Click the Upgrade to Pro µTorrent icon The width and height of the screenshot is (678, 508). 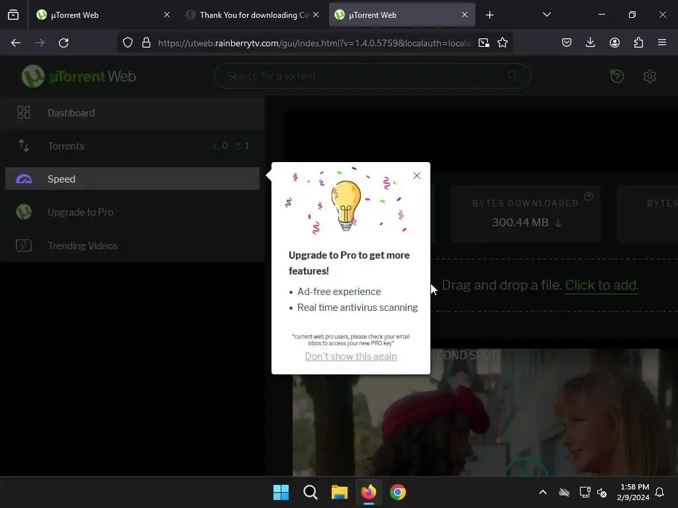[x=24, y=212]
